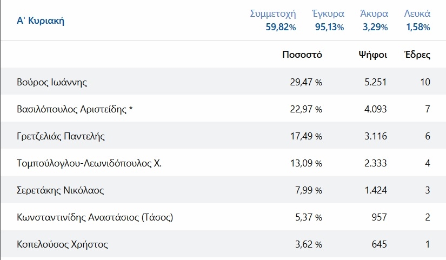Click the Ψήφοι column header
The height and width of the screenshot is (260, 446).
coord(373,55)
